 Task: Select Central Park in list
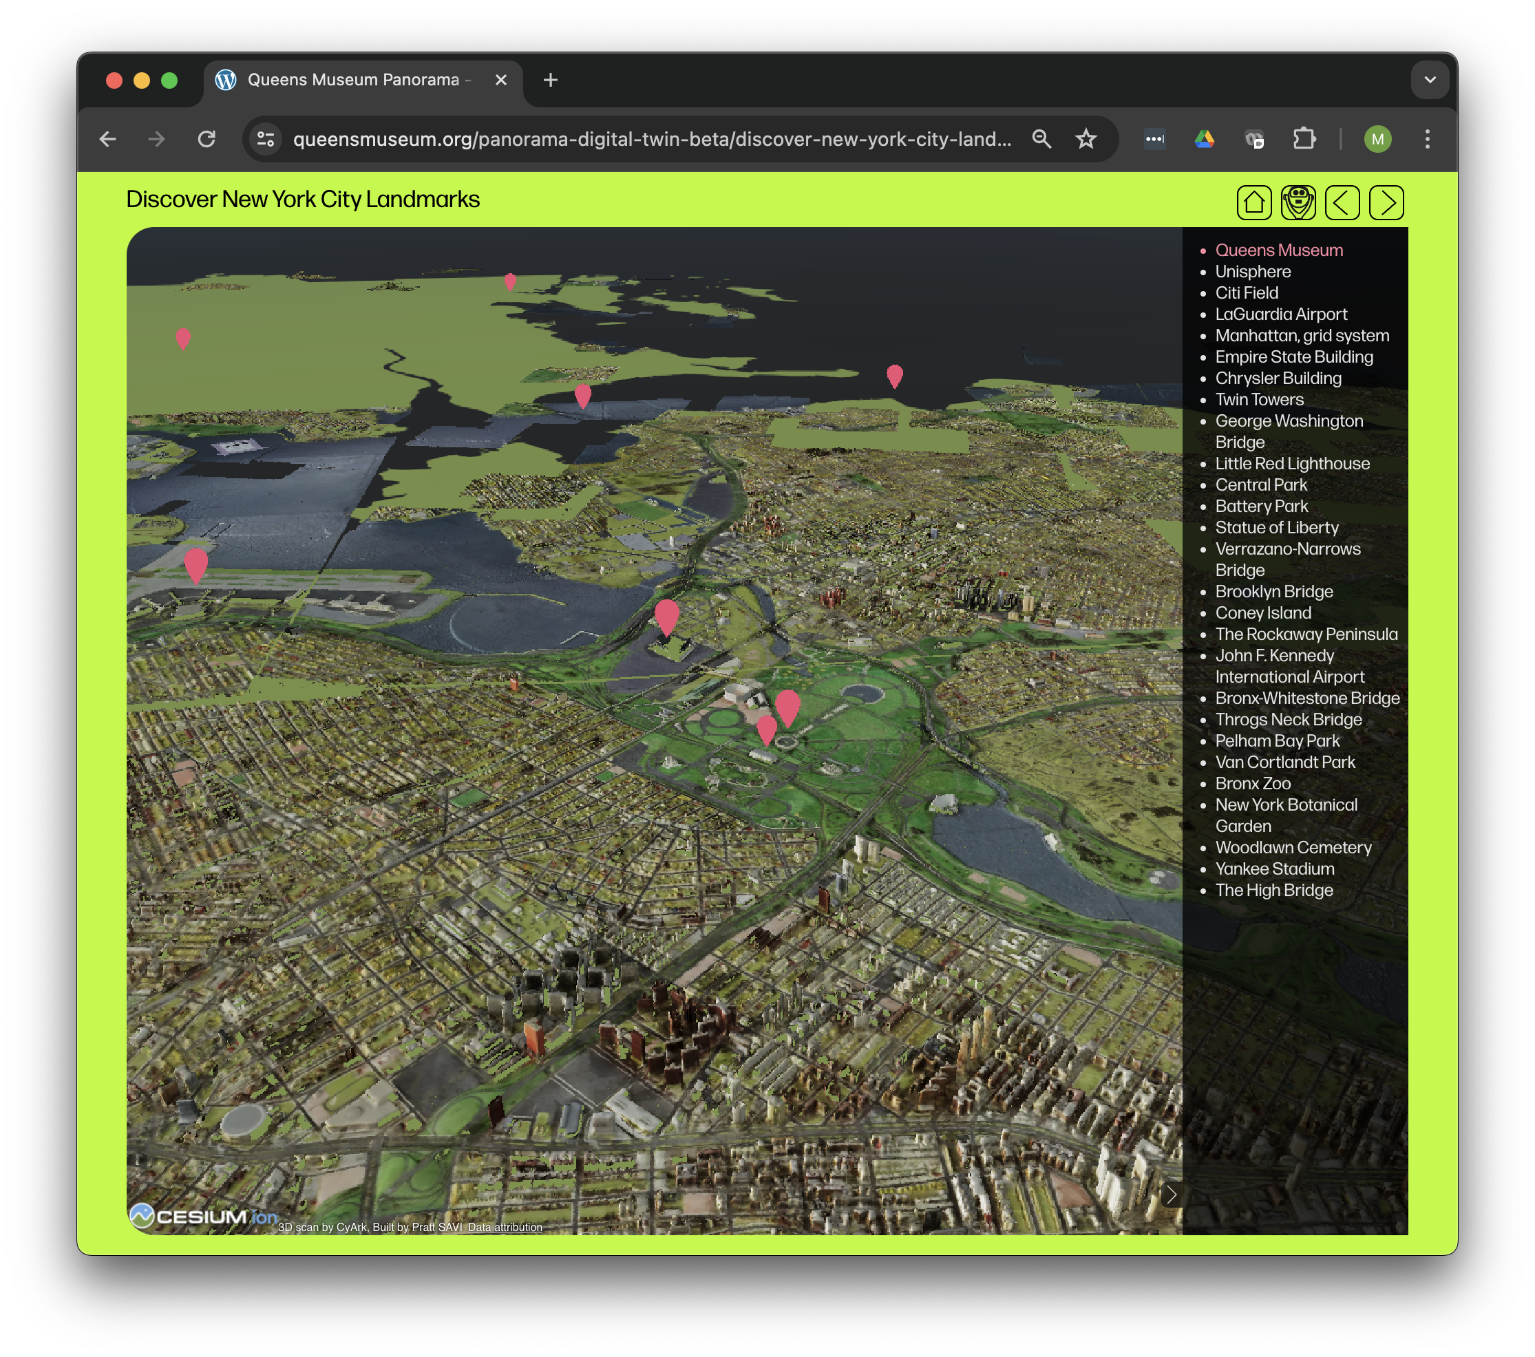point(1261,485)
